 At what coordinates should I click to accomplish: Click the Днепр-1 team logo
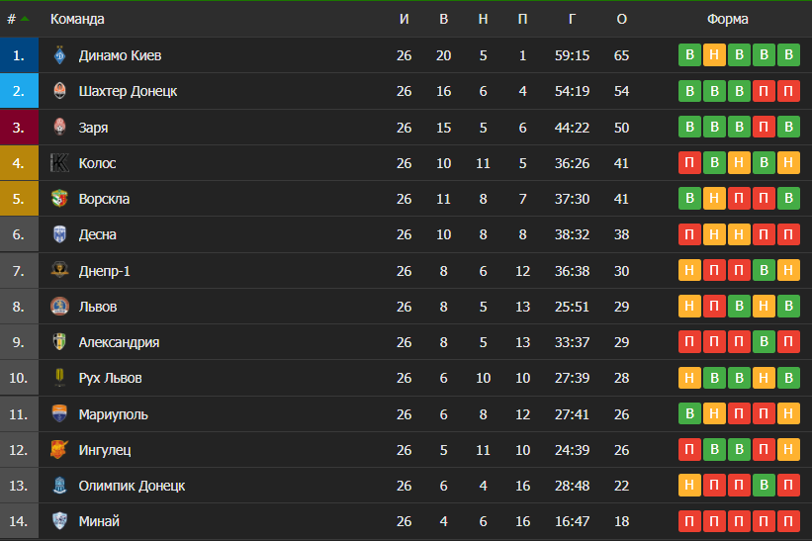pyautogui.click(x=59, y=270)
